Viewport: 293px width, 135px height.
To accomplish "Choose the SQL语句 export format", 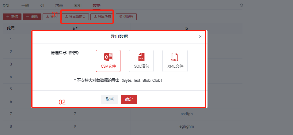I will tap(141, 61).
